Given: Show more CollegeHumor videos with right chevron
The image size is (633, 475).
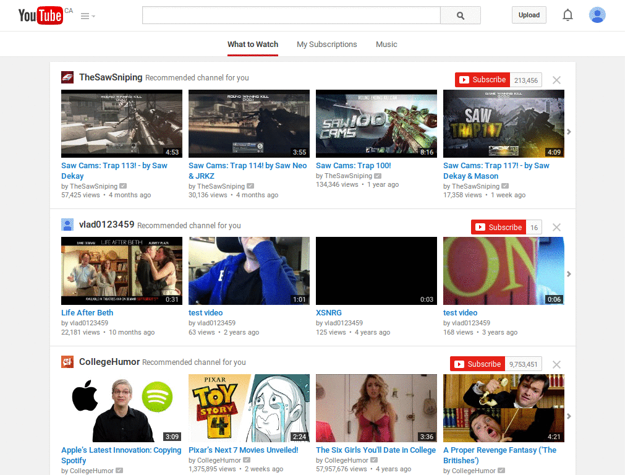Looking at the screenshot, I should tap(569, 416).
